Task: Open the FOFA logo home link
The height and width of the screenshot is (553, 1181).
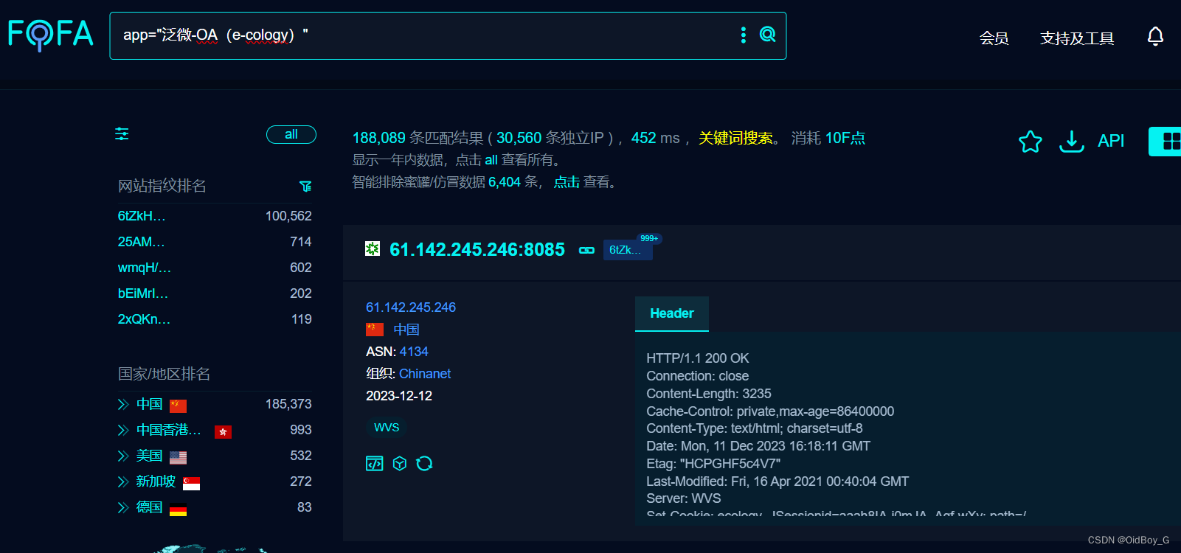Action: [x=51, y=34]
